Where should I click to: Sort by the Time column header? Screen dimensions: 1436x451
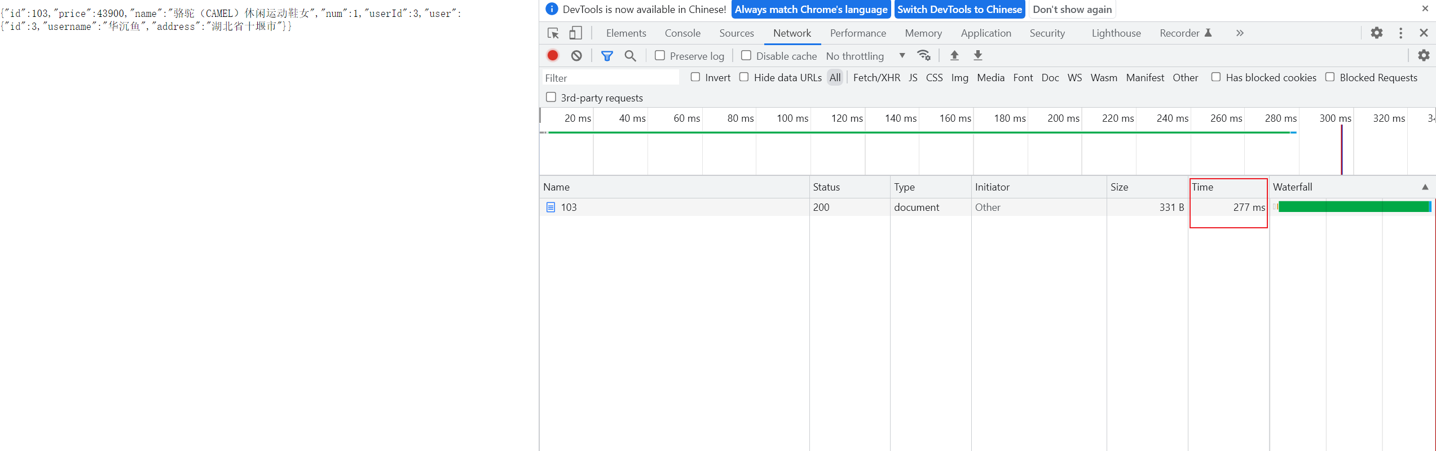pos(1228,187)
